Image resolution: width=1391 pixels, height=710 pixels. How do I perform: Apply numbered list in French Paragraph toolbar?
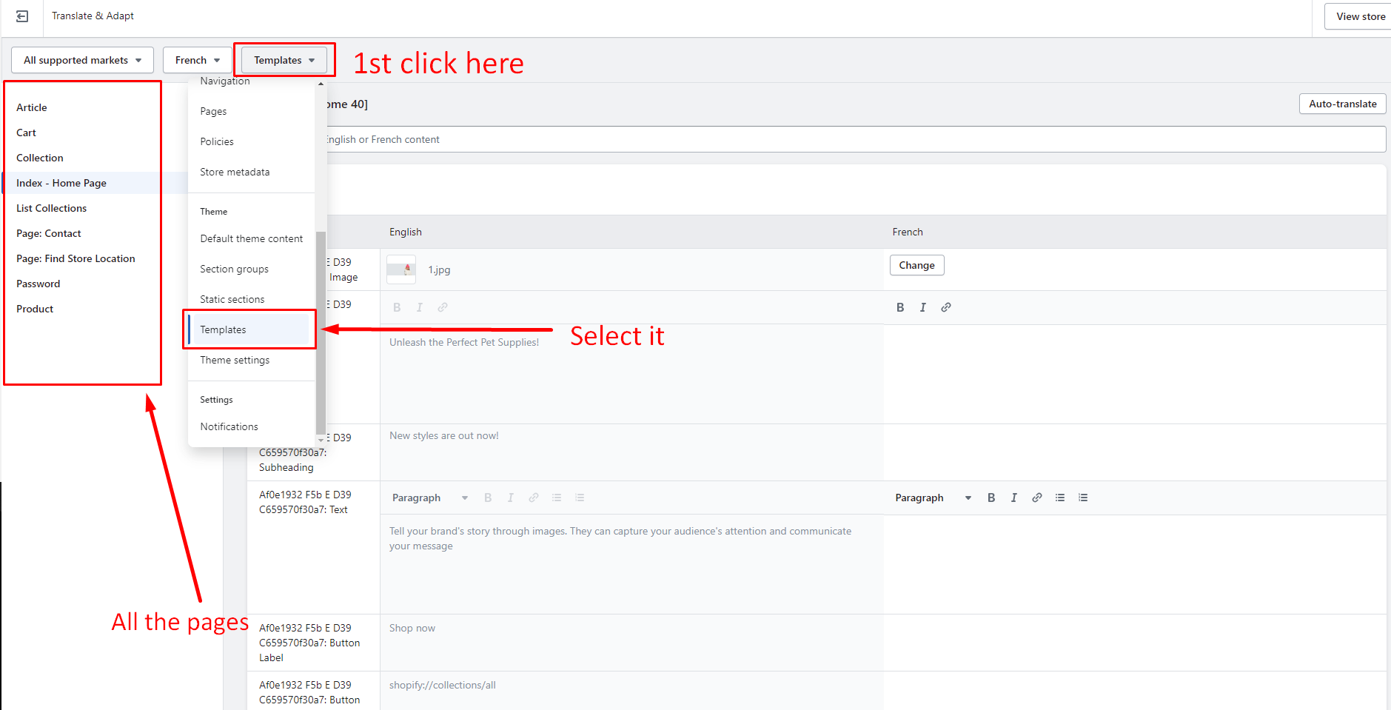click(x=1082, y=498)
